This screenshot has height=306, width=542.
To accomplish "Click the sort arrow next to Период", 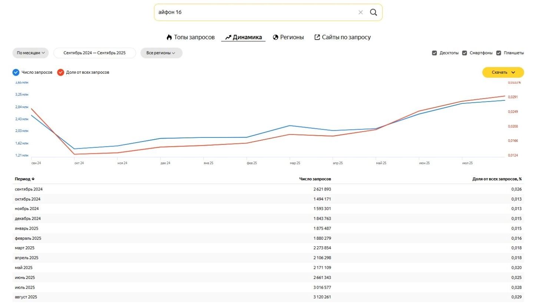I will pos(33,179).
